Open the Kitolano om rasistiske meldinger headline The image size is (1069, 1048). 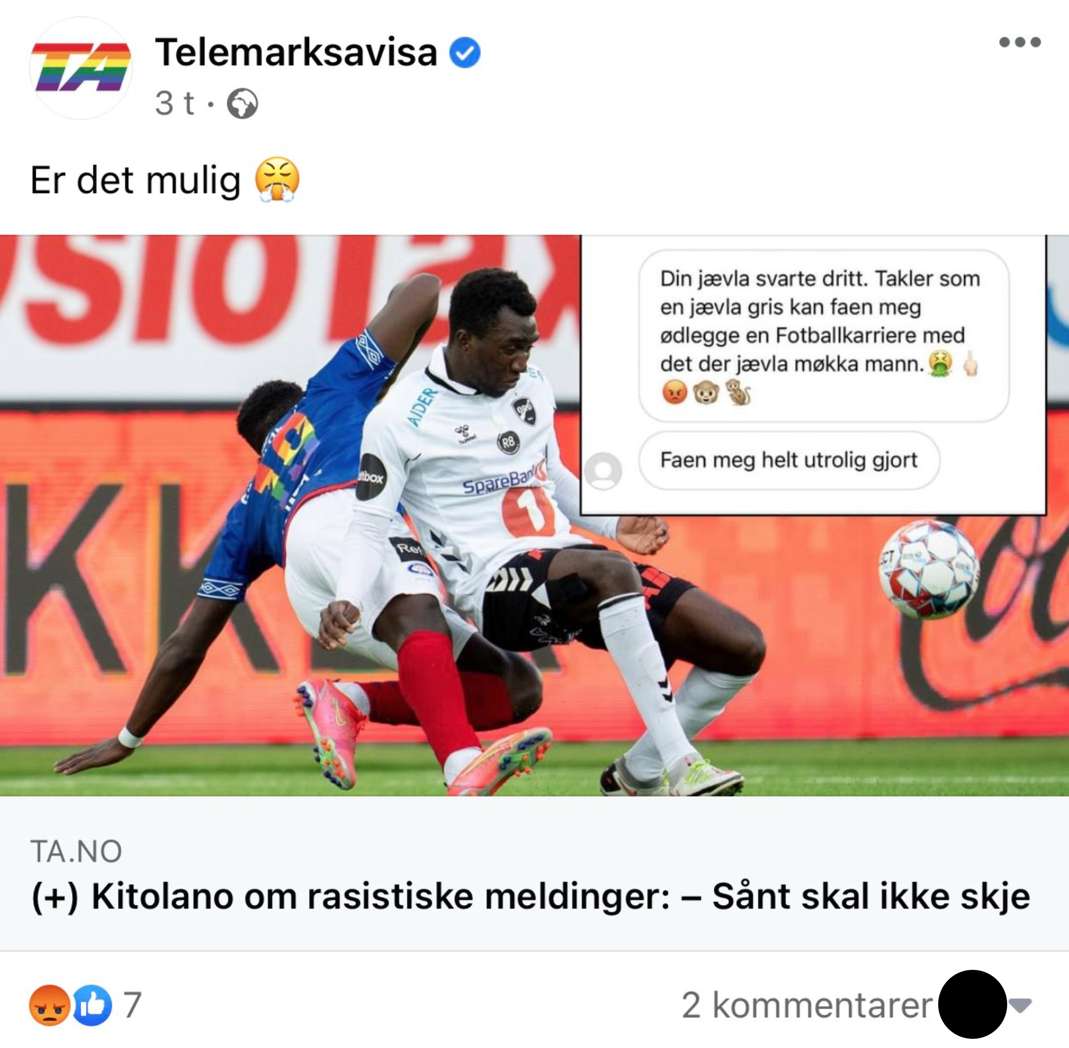click(531, 897)
